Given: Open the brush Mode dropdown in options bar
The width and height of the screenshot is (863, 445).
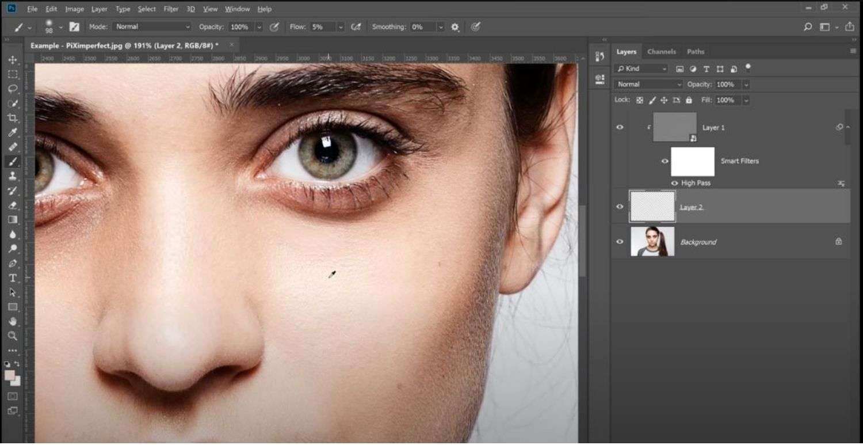Looking at the screenshot, I should [152, 26].
